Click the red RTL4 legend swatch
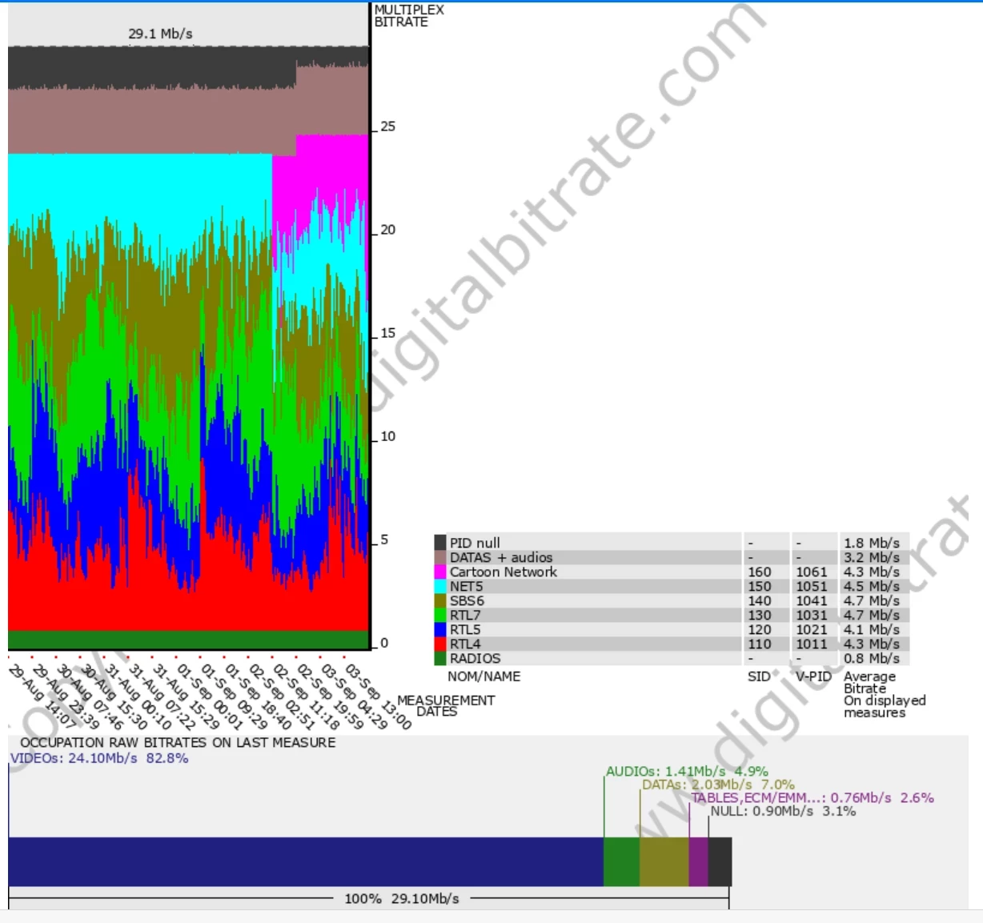The width and height of the screenshot is (983, 923). pyautogui.click(x=439, y=644)
